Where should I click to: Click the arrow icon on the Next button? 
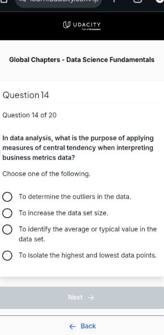pos(91,297)
